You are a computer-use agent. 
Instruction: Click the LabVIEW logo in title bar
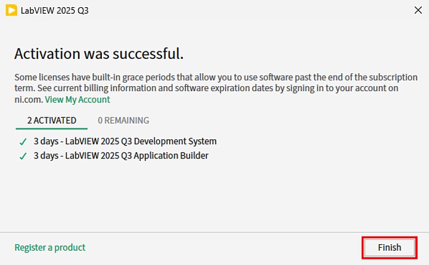click(11, 11)
